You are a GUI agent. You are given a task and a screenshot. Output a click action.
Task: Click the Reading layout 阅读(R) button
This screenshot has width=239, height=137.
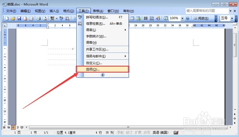tap(201, 18)
